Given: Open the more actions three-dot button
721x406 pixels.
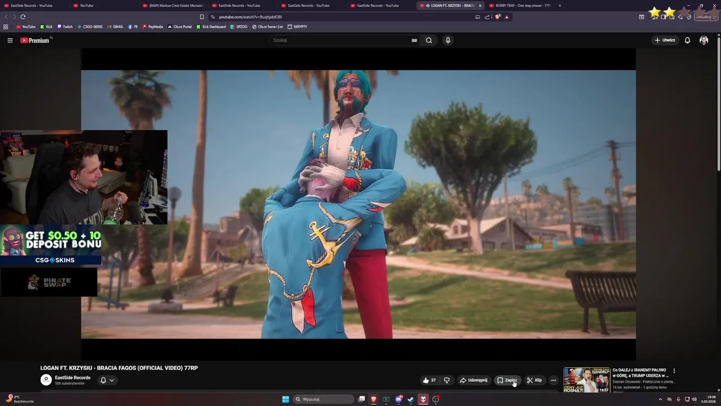Looking at the screenshot, I should point(553,380).
